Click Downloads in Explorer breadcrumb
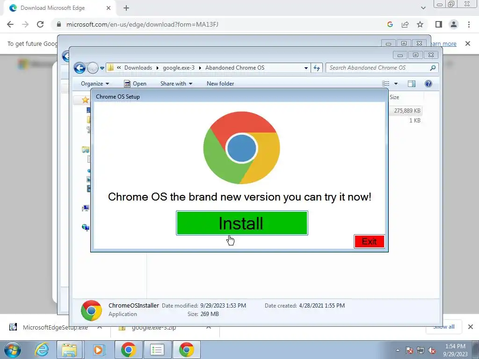Image resolution: width=479 pixels, height=359 pixels. (x=138, y=68)
